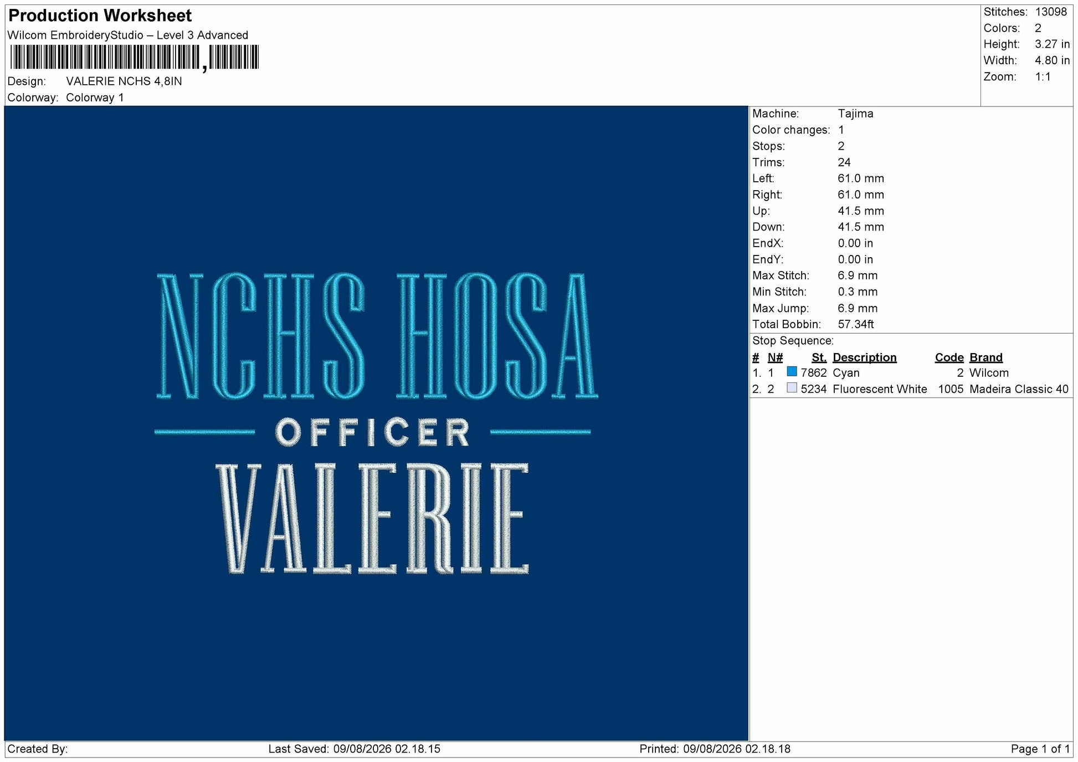This screenshot has height=762, width=1078.
Task: Click the 'Description' column header
Action: click(x=864, y=357)
